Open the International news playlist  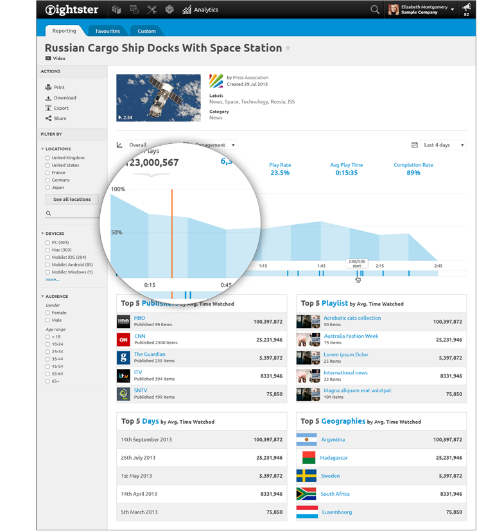345,372
